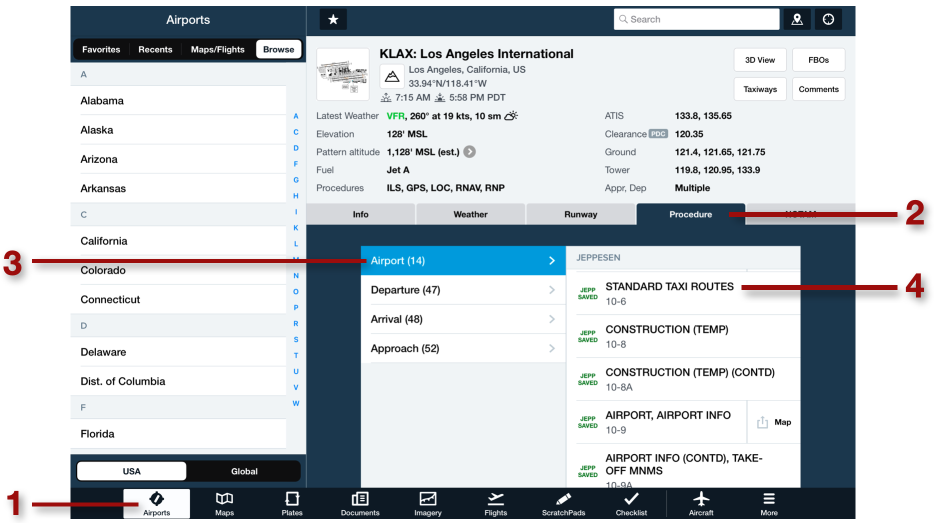
Task: Switch region to Global
Action: point(244,471)
